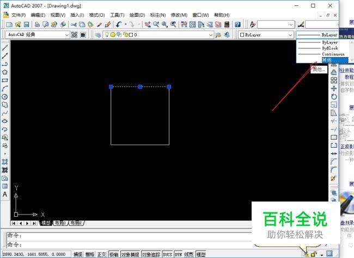The height and width of the screenshot is (258, 354).
Task: Expand the undo history arrow
Action: click(125, 24)
